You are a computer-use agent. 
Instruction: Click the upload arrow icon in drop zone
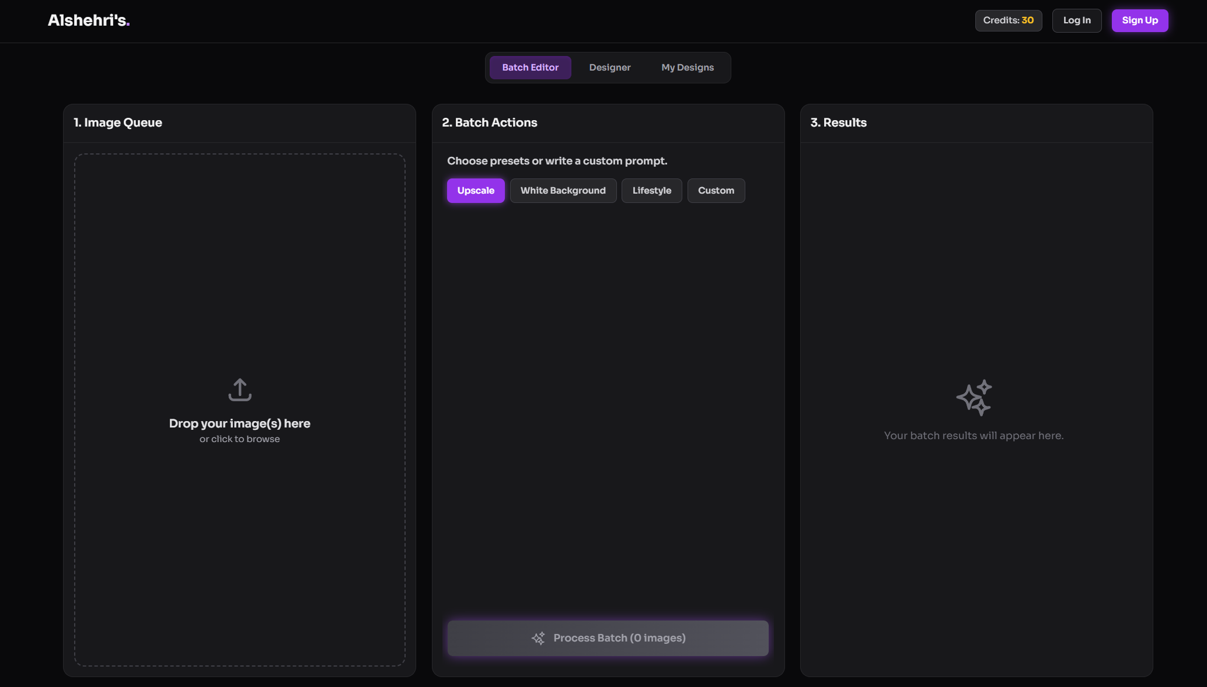[x=239, y=390]
